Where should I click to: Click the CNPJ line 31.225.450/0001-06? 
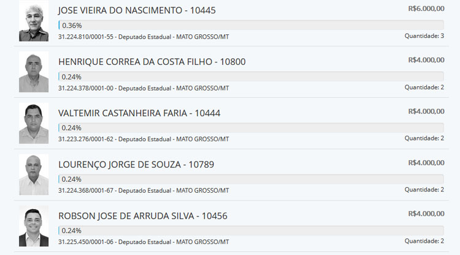[x=144, y=242]
